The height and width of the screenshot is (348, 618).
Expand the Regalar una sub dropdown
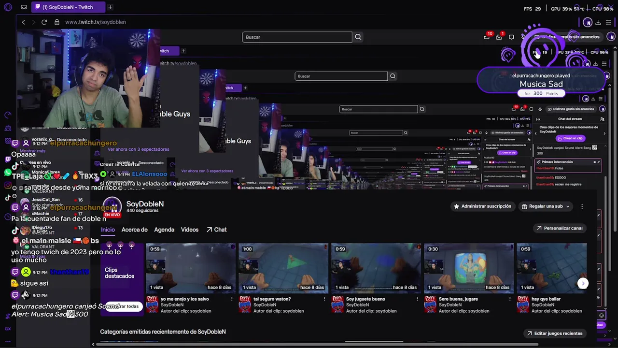coord(546,206)
